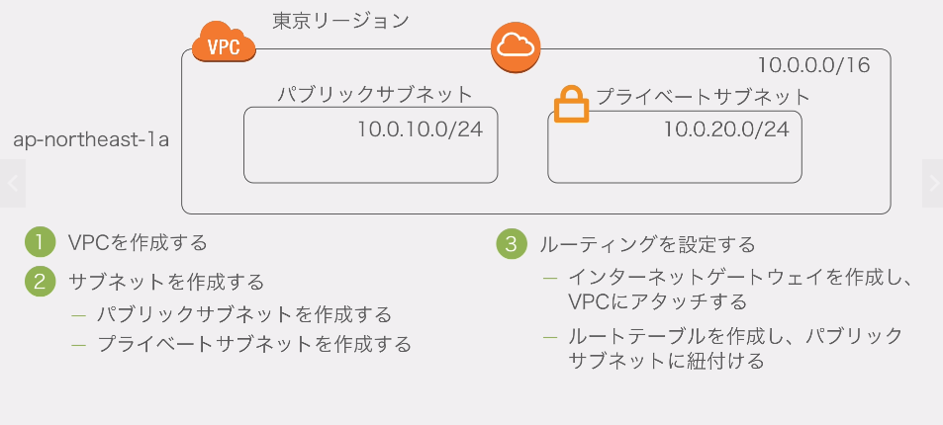Click the green step 3 badge

[511, 244]
